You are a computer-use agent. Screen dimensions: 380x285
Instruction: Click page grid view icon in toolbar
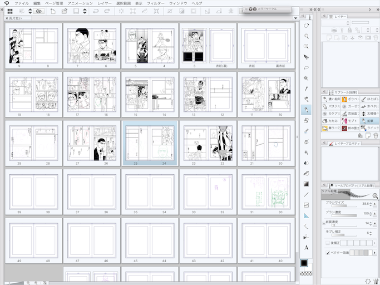point(10,11)
